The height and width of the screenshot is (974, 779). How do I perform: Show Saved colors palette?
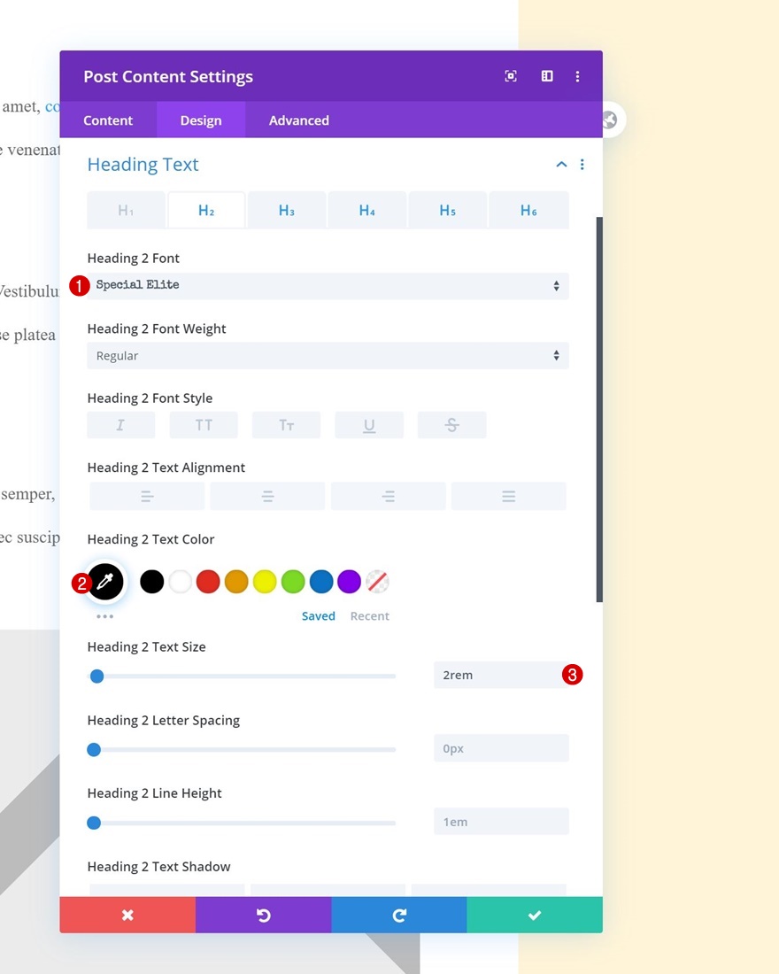318,616
